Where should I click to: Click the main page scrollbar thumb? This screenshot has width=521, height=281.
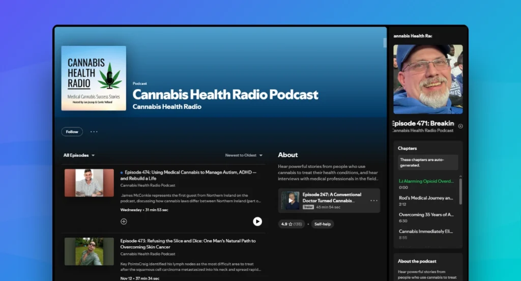[x=385, y=43]
